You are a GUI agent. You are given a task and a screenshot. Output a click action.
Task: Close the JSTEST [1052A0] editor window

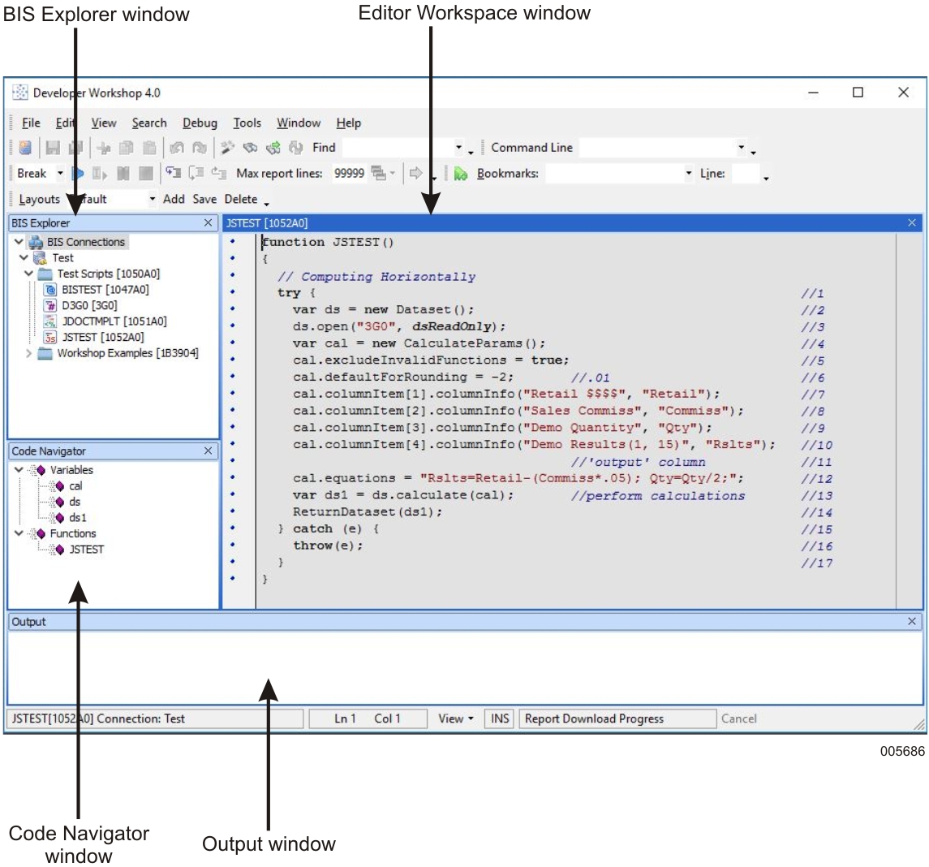912,222
